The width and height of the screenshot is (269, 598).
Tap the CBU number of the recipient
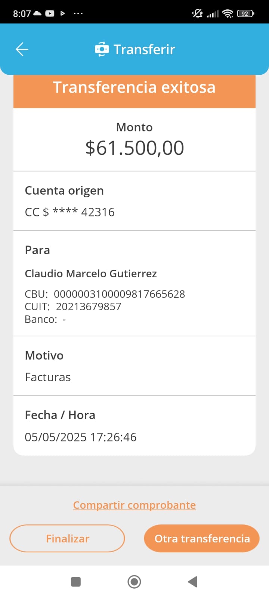(x=119, y=294)
